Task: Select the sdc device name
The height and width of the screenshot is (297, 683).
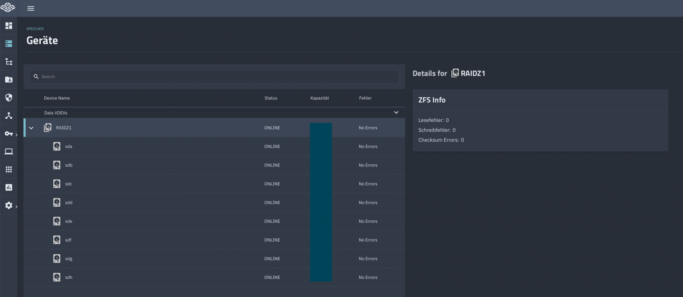Action: click(x=69, y=184)
